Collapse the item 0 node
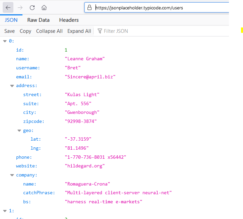 5,41
